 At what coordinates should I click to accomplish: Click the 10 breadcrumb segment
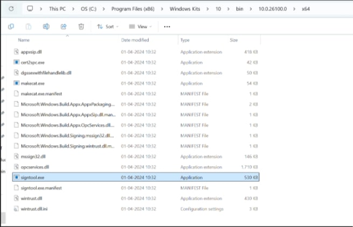point(218,9)
